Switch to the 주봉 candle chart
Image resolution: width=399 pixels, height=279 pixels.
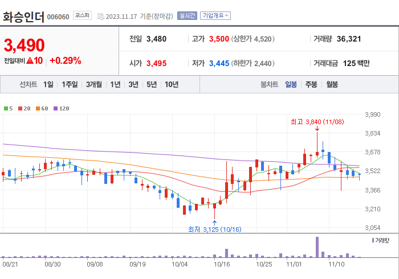311,84
